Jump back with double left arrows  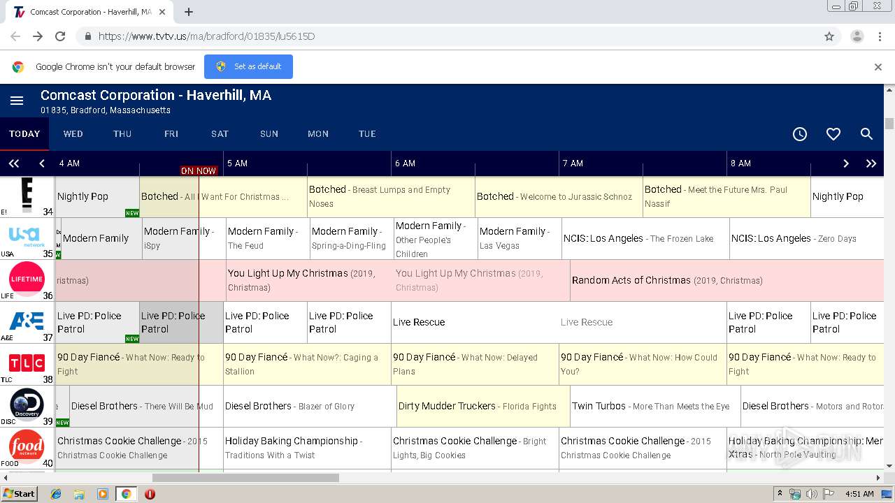pos(13,163)
